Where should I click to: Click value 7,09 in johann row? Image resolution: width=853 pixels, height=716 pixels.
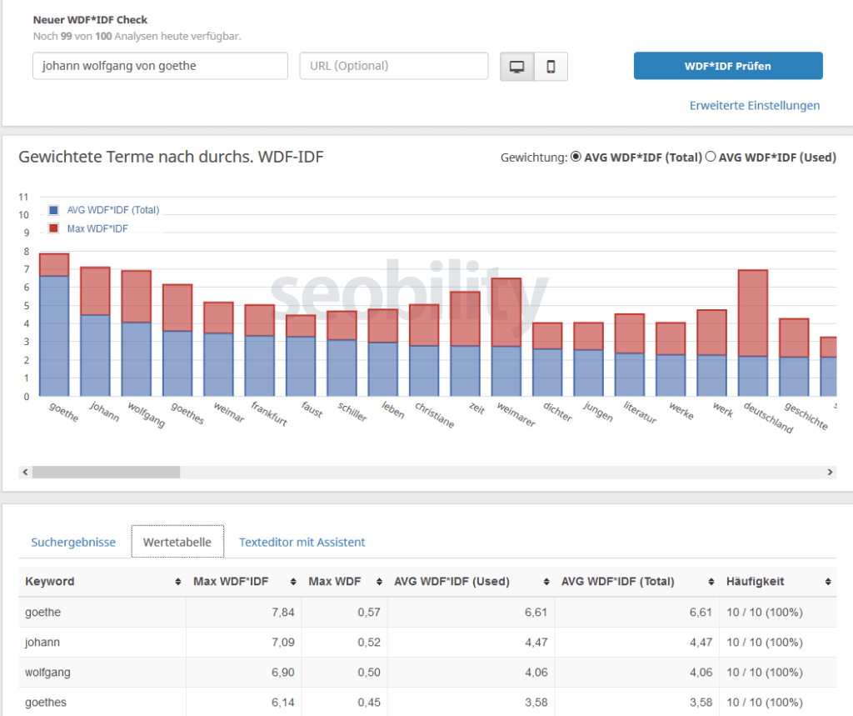point(283,643)
